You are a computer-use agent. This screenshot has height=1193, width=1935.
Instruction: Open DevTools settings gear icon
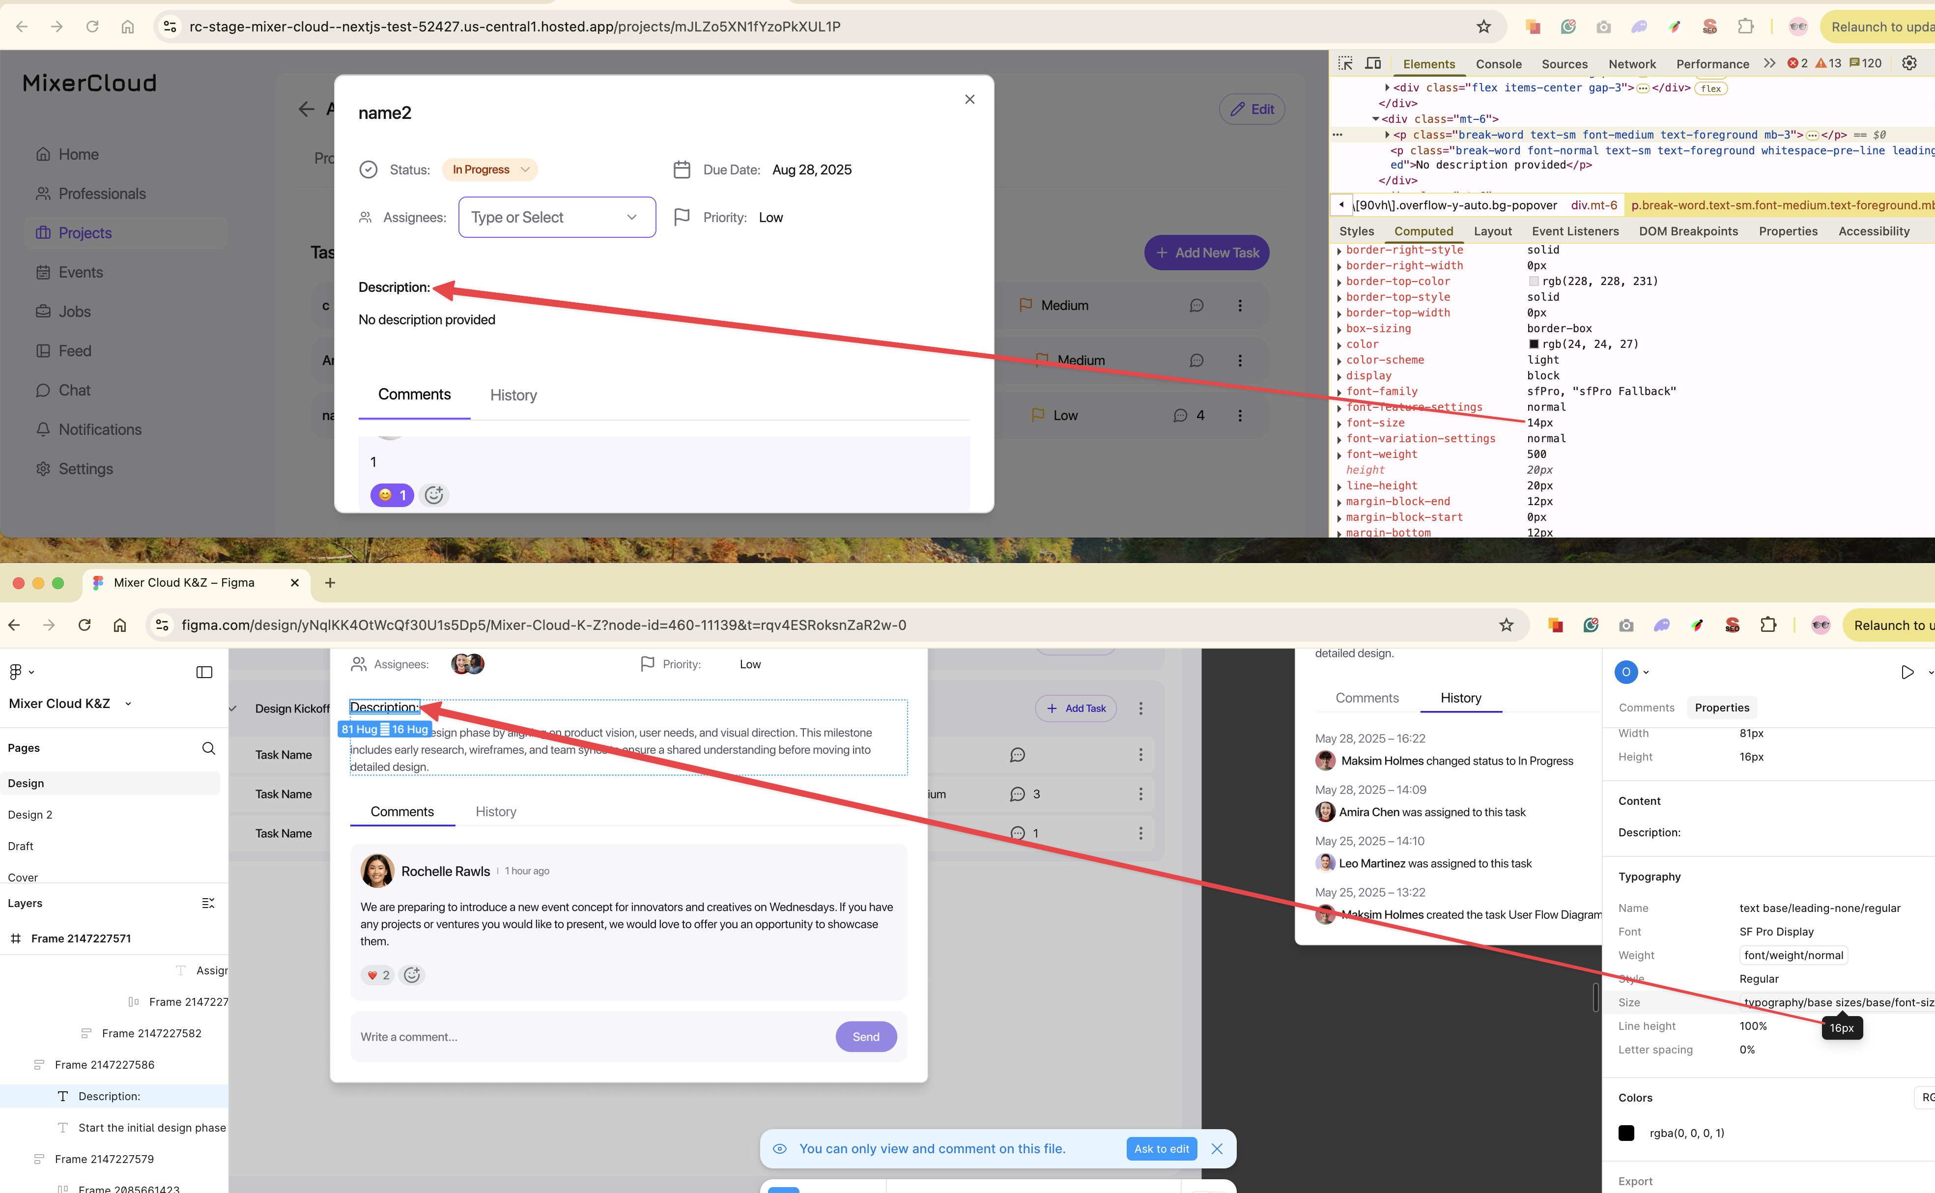click(1909, 63)
